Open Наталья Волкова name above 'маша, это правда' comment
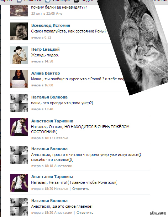Image resolution: width=168 pixels, height=217 pixels. [49, 97]
